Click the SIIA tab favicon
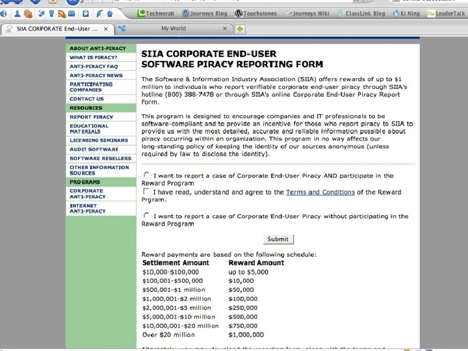 [9, 29]
